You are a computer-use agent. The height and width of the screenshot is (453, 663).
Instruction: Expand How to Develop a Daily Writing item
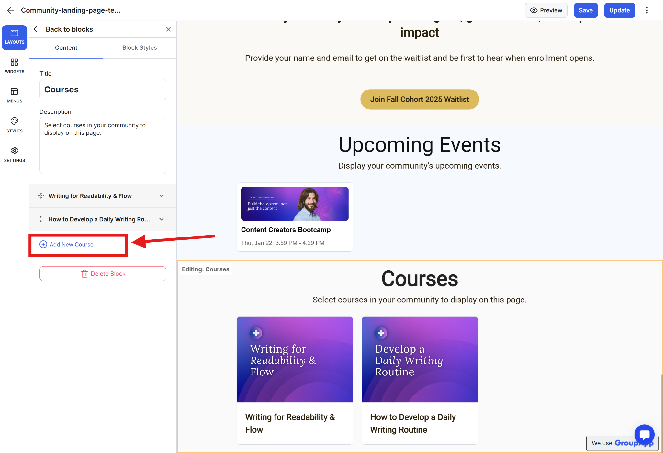point(162,219)
